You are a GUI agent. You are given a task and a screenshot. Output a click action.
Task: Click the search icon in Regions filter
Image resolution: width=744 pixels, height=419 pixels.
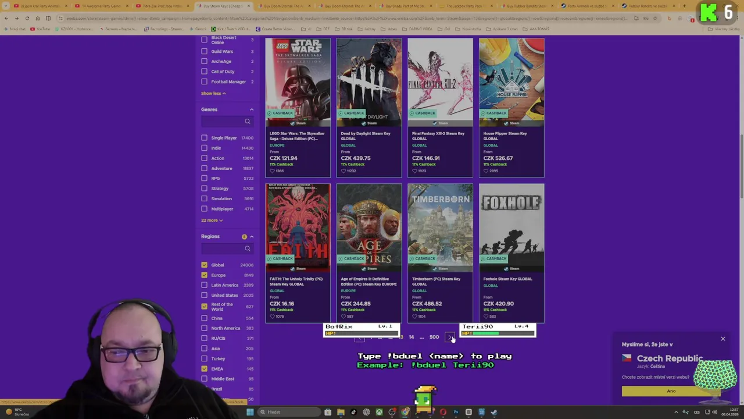pyautogui.click(x=248, y=248)
